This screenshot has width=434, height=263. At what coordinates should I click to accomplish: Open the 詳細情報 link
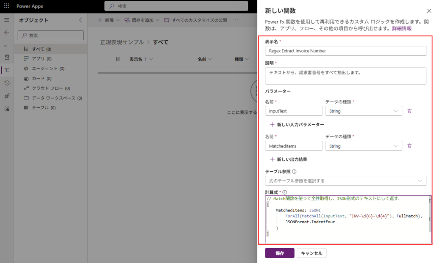pos(401,29)
